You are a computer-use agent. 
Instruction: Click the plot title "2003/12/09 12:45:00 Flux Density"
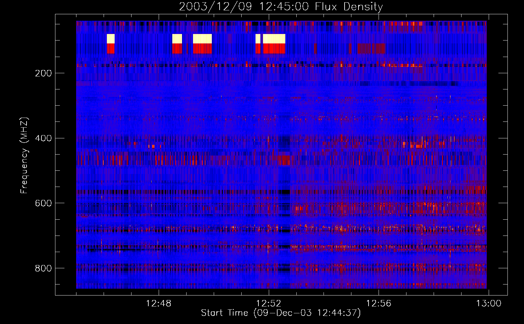281,6
